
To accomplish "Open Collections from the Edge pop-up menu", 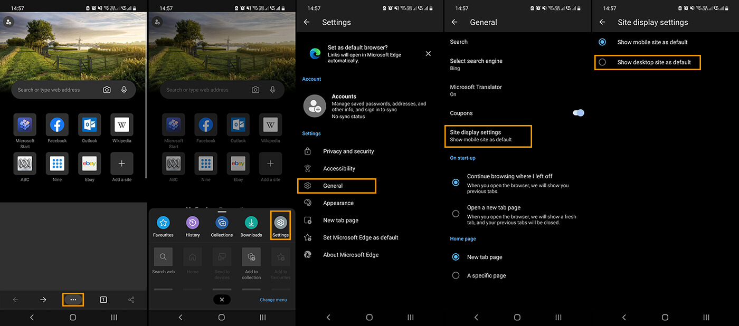I will tap(222, 226).
